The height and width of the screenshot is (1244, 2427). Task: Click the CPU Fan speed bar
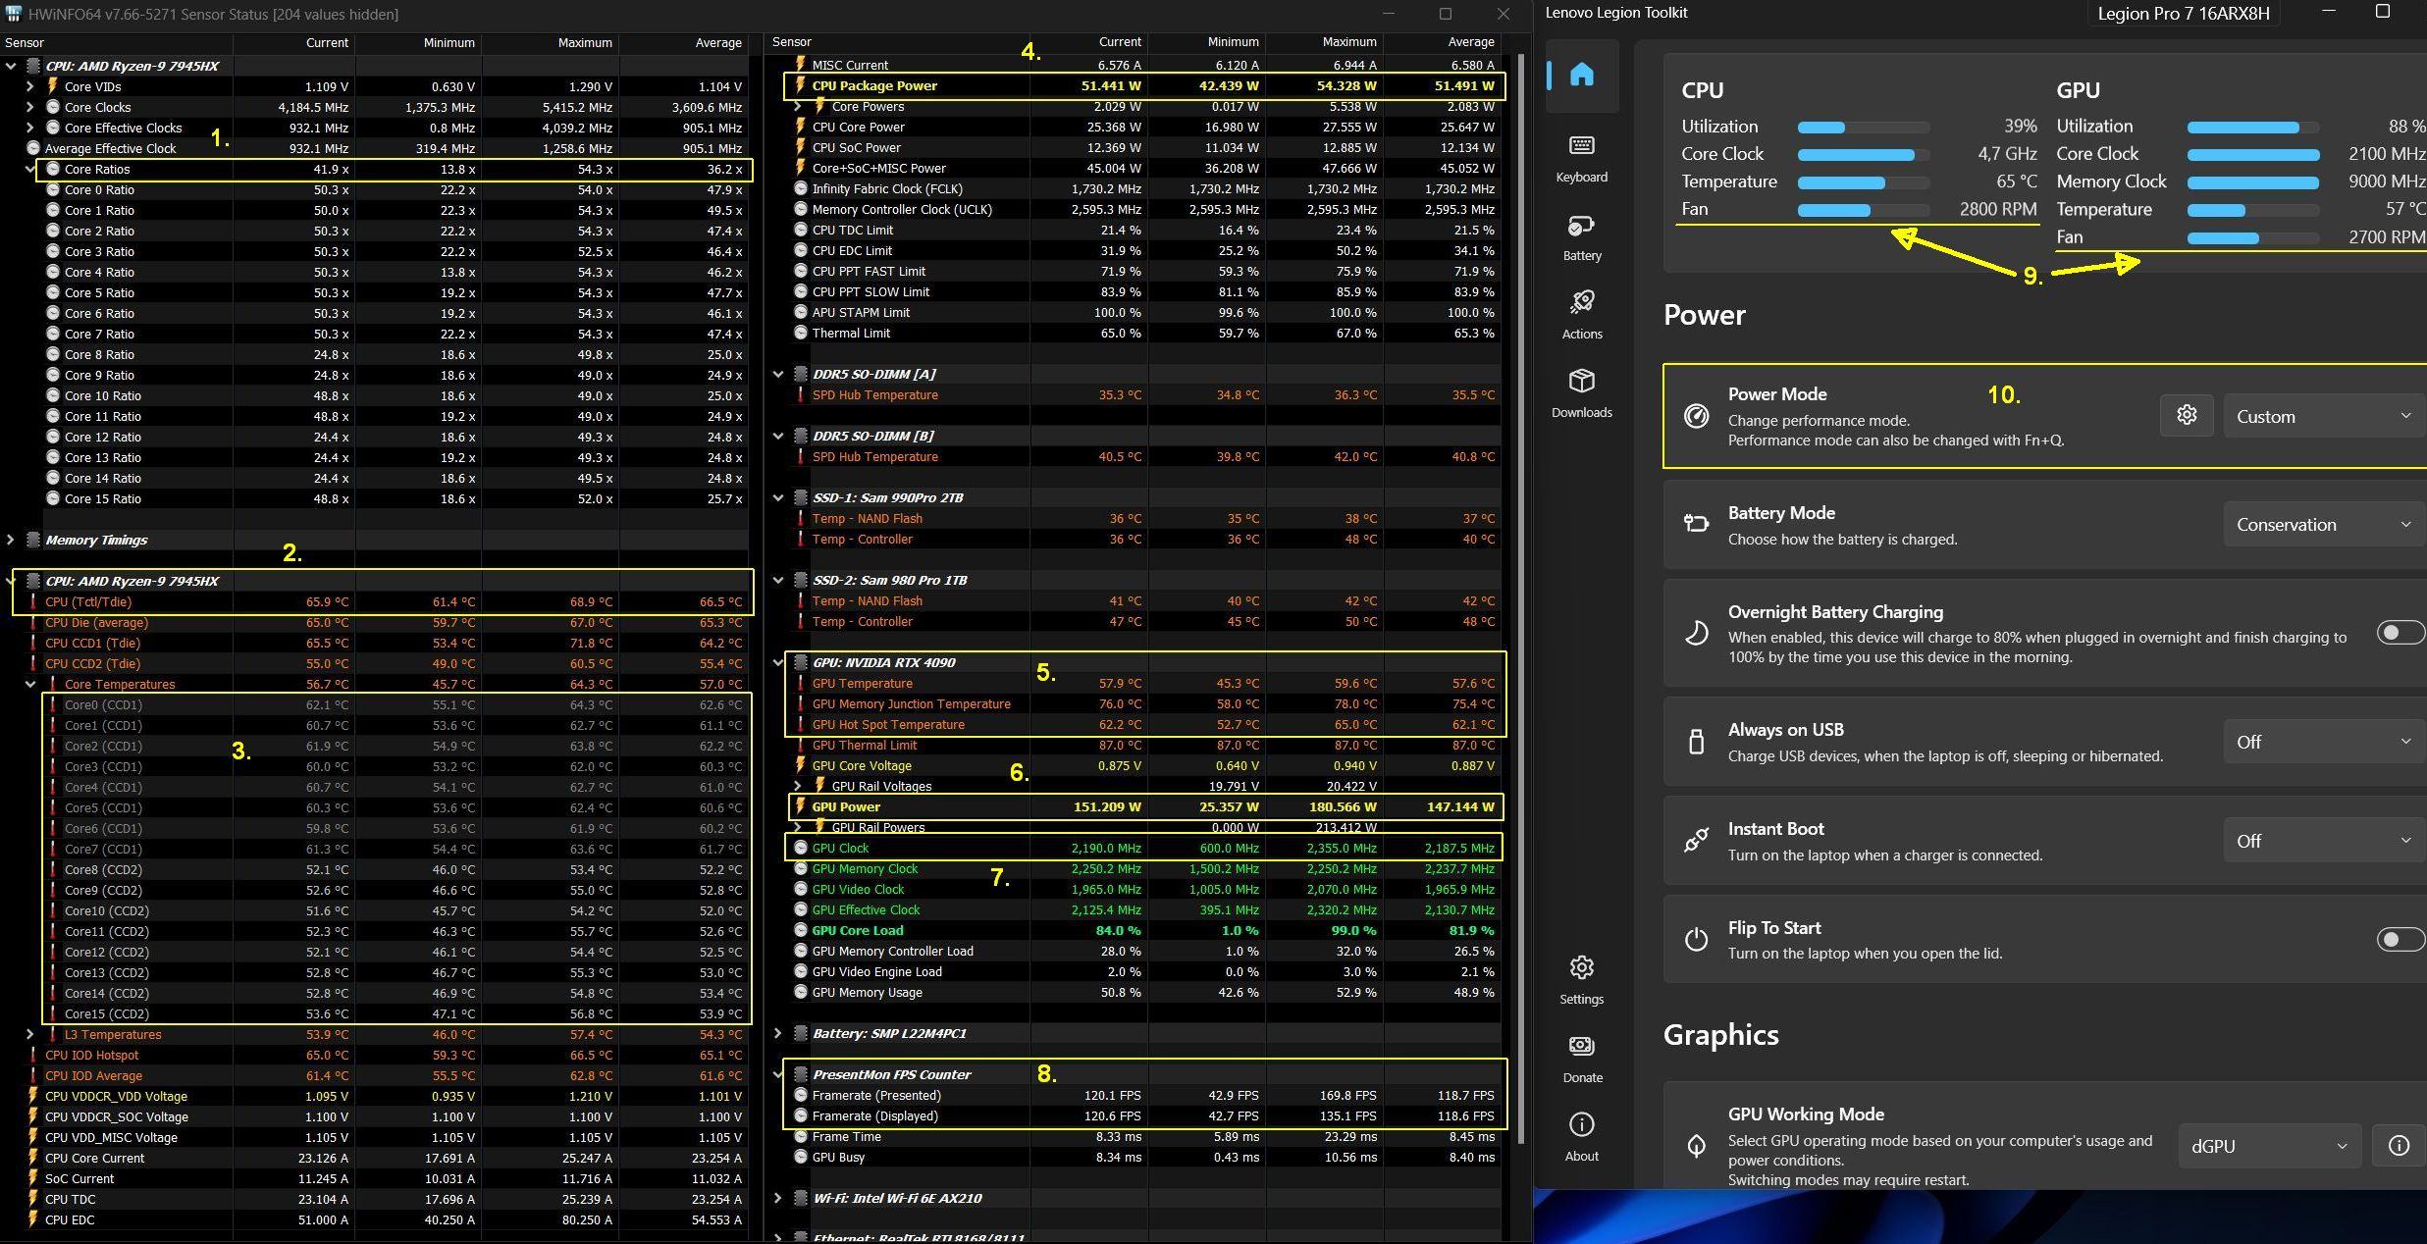coord(1863,210)
